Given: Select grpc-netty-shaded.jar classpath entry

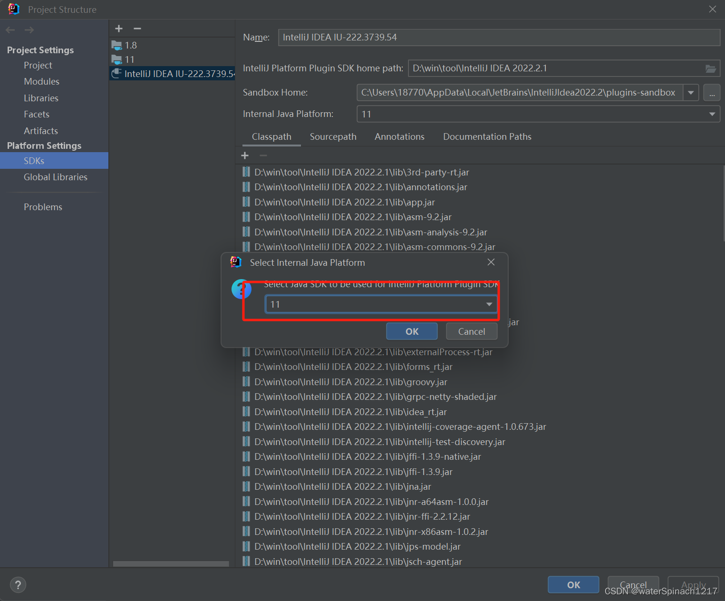Looking at the screenshot, I should (x=376, y=397).
